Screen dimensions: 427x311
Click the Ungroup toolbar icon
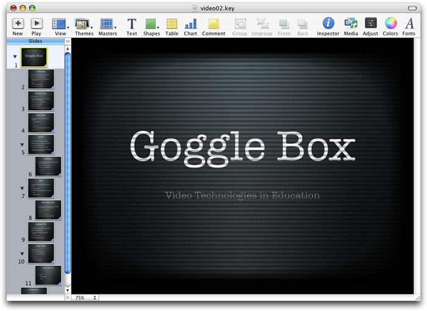tap(262, 24)
